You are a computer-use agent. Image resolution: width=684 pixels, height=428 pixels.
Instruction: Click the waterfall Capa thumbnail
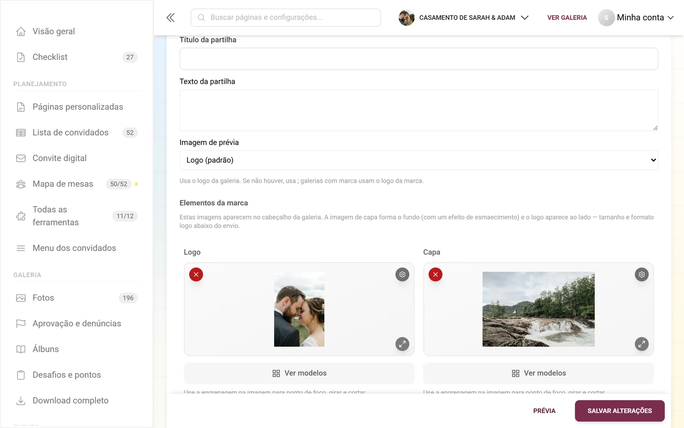click(539, 309)
